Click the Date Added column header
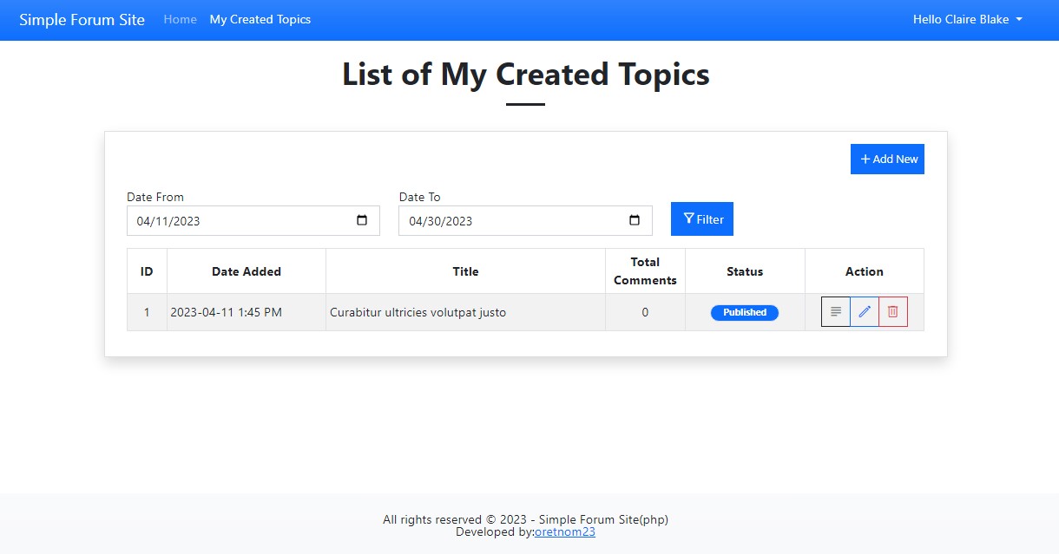The height and width of the screenshot is (554, 1059). tap(247, 271)
